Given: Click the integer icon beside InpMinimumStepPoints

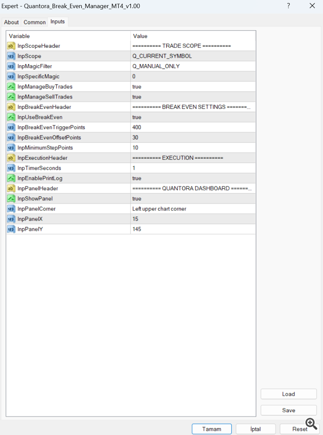Looking at the screenshot, I should (11, 148).
